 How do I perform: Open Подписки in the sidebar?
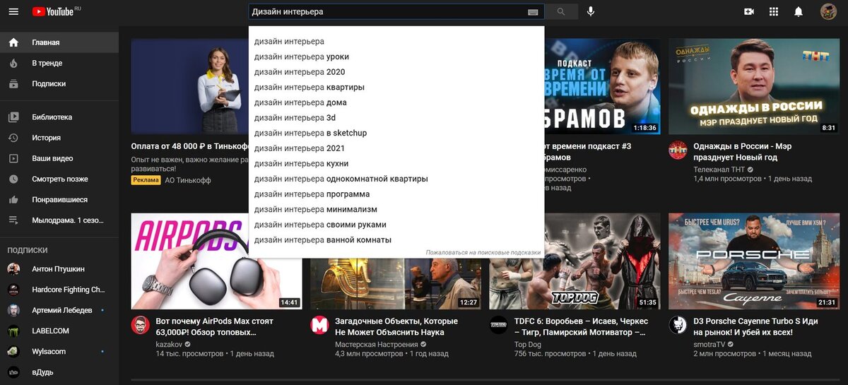(x=59, y=83)
